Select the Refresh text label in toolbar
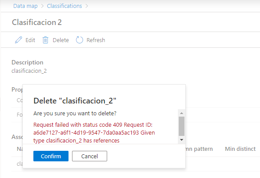Image resolution: width=260 pixels, height=178 pixels. (96, 40)
